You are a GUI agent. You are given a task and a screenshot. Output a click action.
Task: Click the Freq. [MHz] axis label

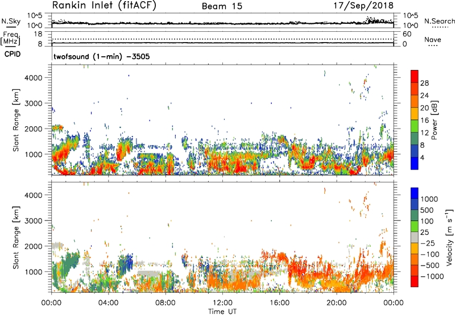[x=10, y=38]
